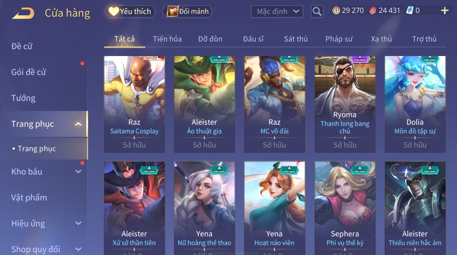Switch to the Sát thủ tab

click(x=296, y=39)
